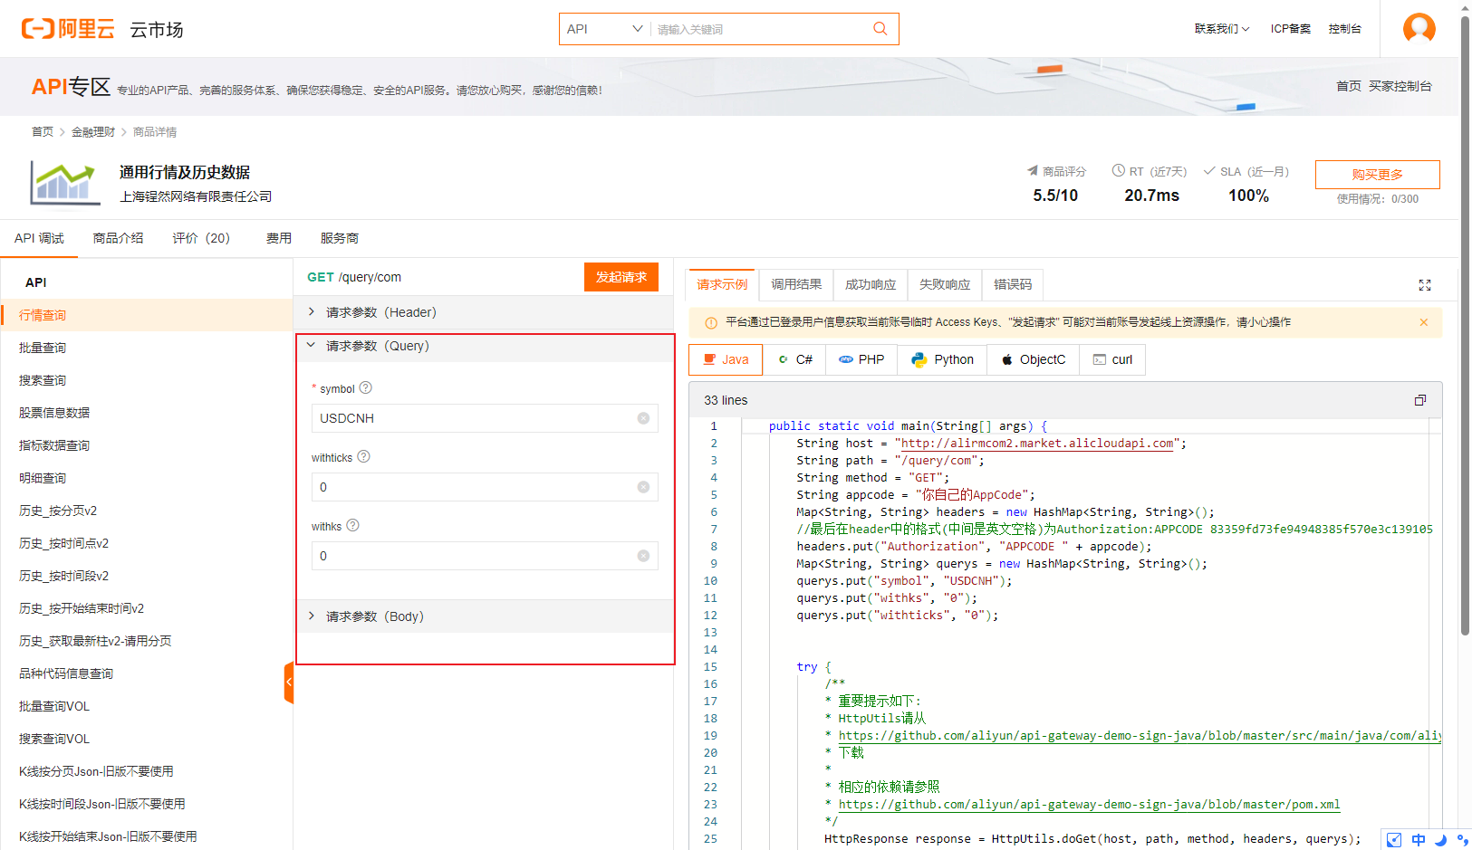Expand 请求参数 (Body) section
The height and width of the screenshot is (850, 1472).
(x=484, y=616)
